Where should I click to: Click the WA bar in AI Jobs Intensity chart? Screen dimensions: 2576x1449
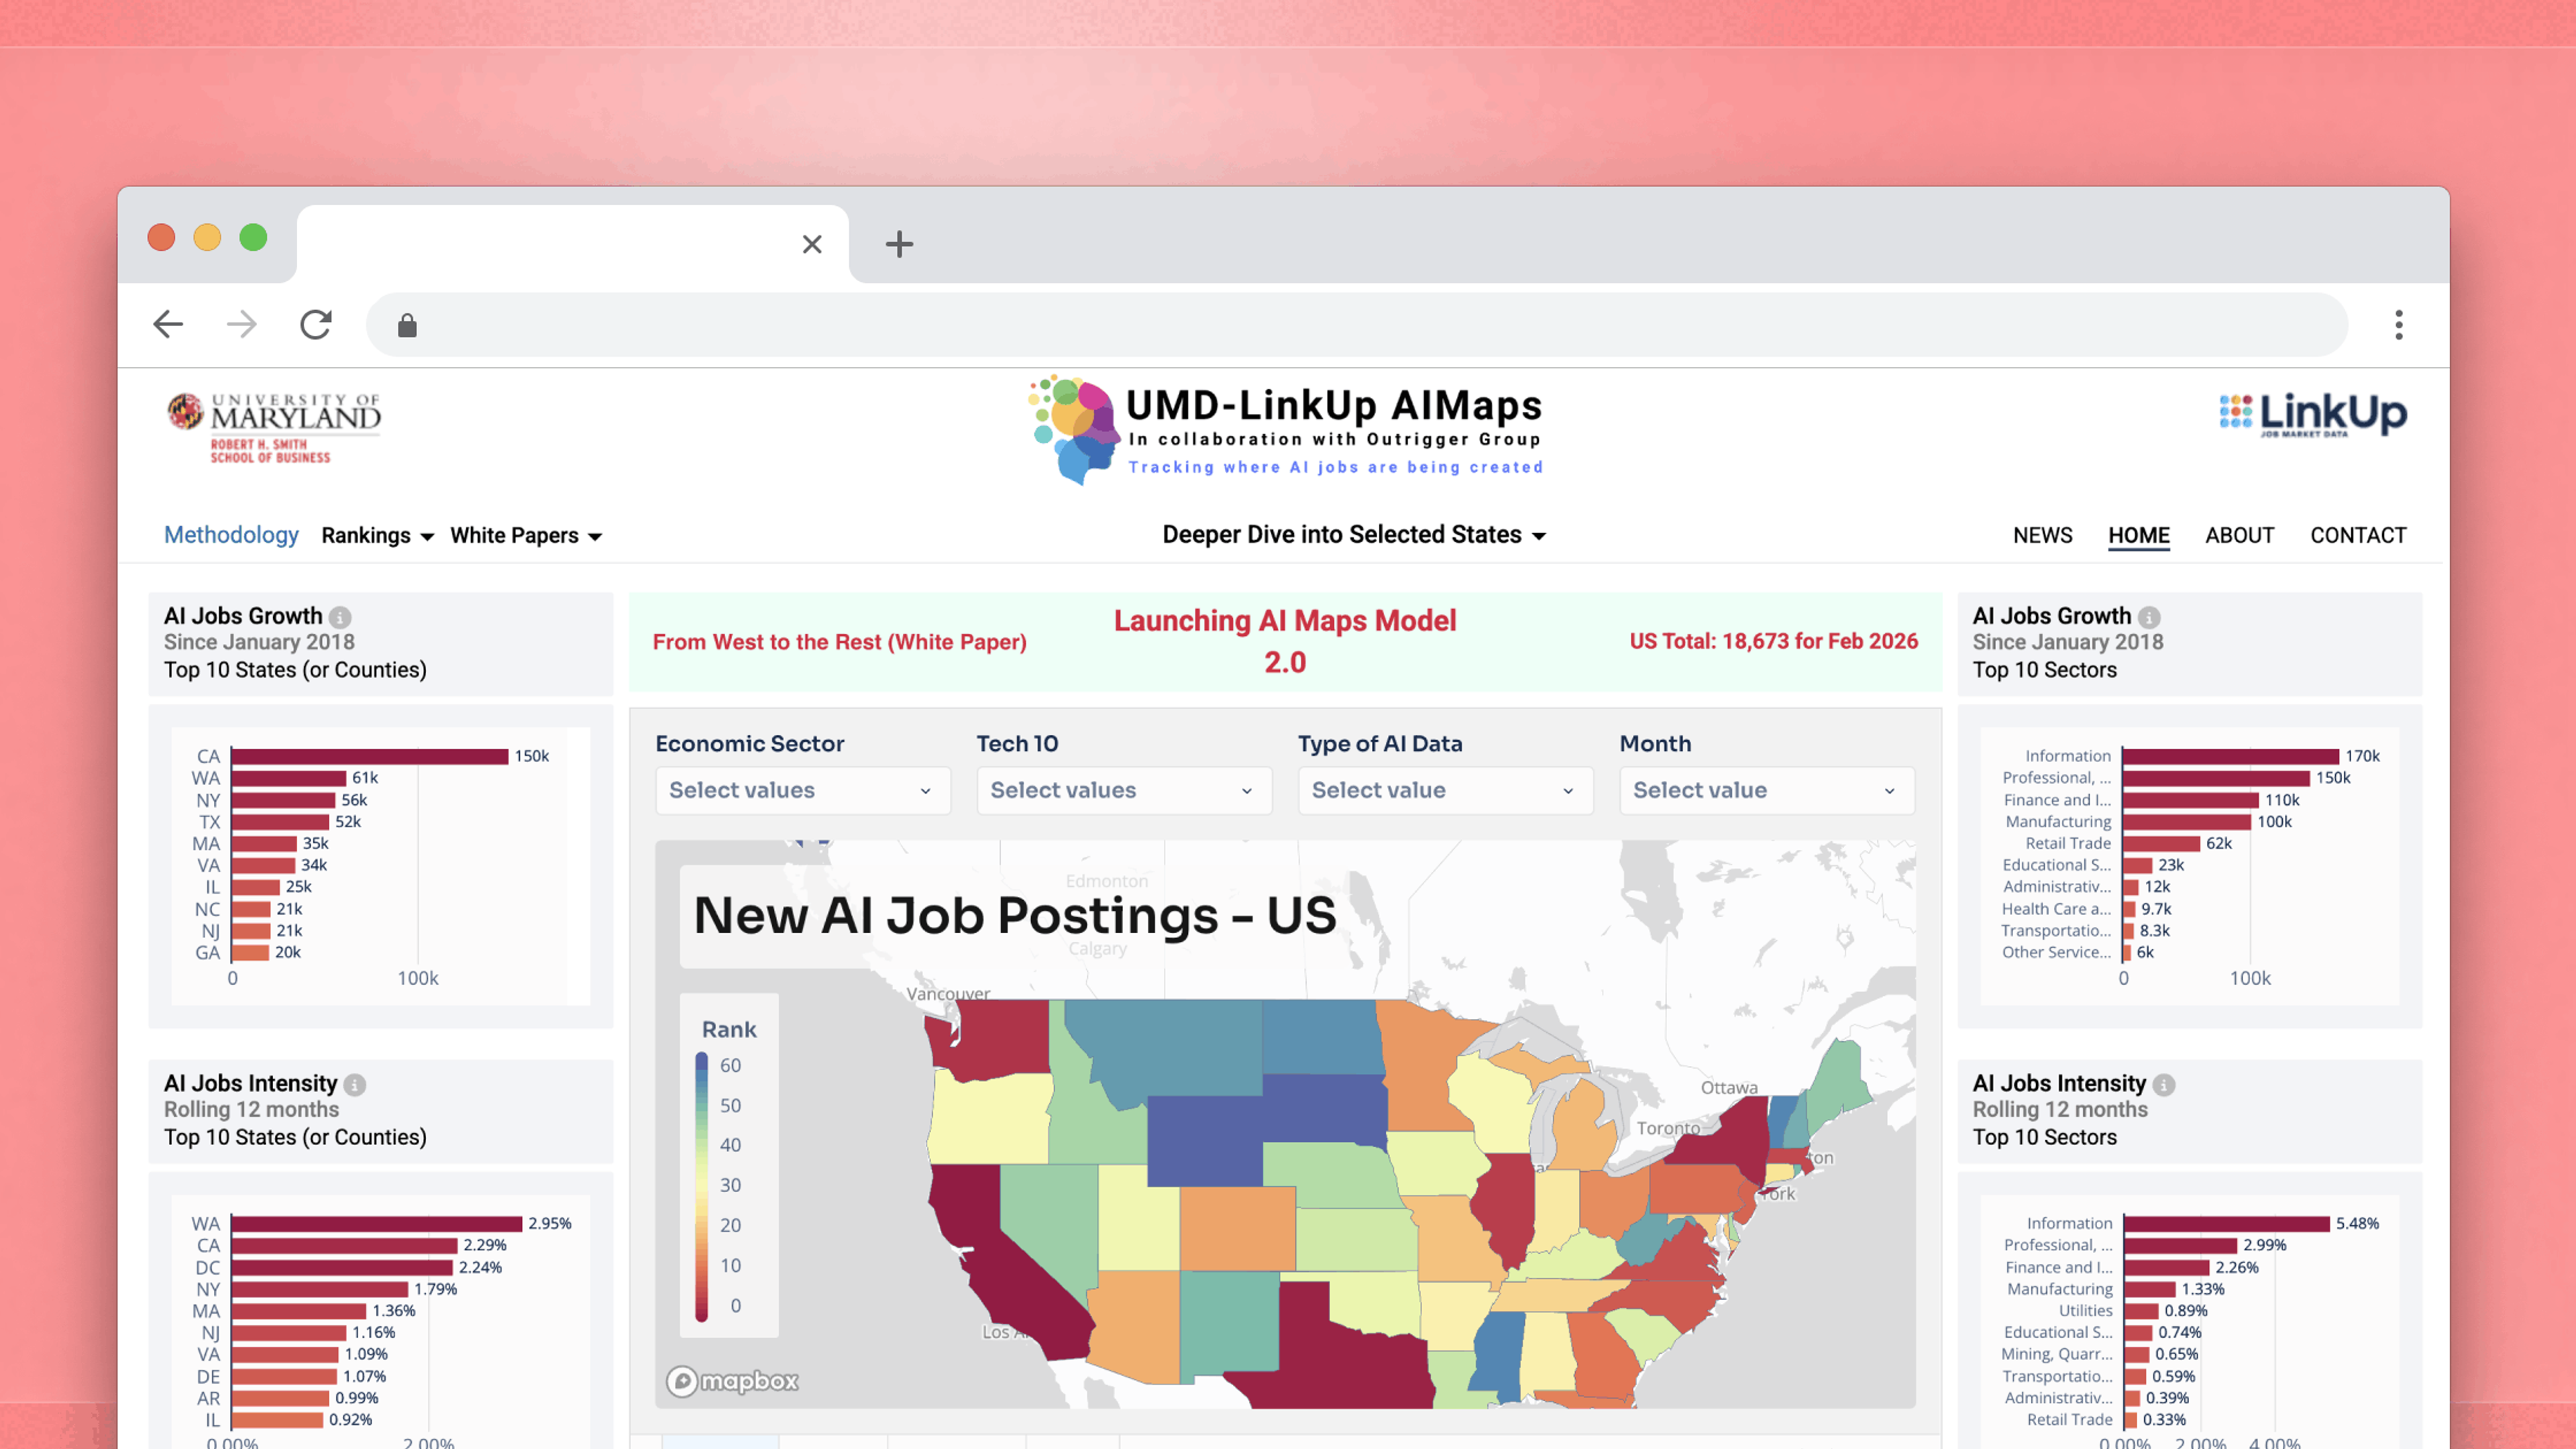coord(377,1224)
